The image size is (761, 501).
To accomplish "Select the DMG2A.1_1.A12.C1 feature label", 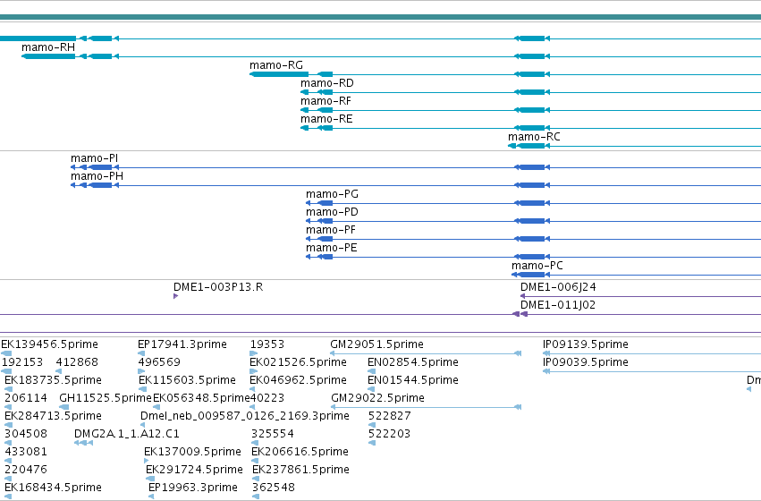I will point(127,434).
